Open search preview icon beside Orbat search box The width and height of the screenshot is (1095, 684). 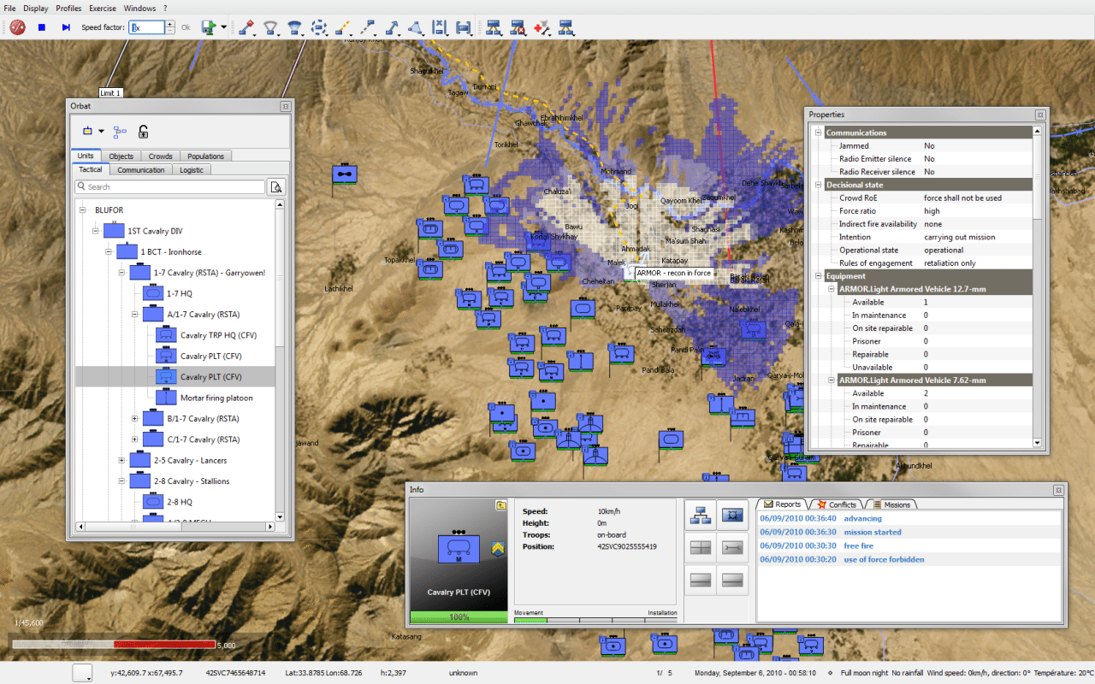coord(277,186)
